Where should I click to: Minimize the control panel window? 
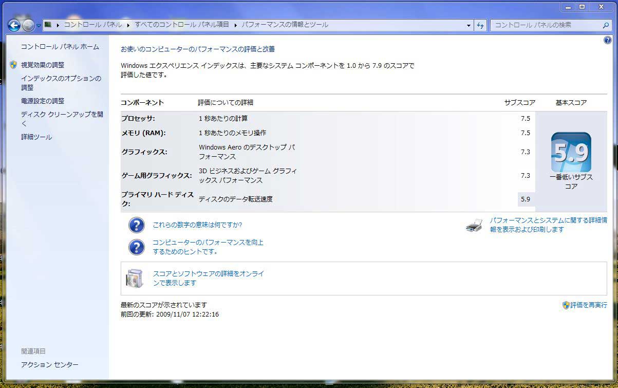click(x=568, y=7)
